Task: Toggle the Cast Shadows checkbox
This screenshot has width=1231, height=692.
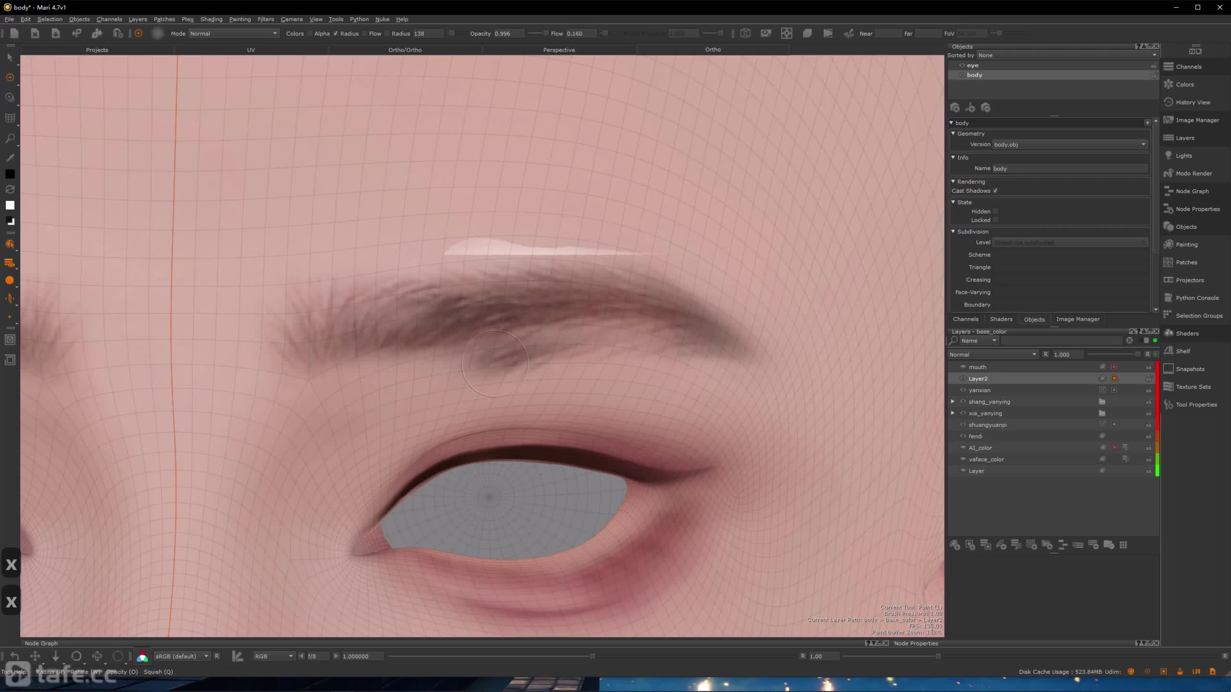Action: tap(995, 191)
